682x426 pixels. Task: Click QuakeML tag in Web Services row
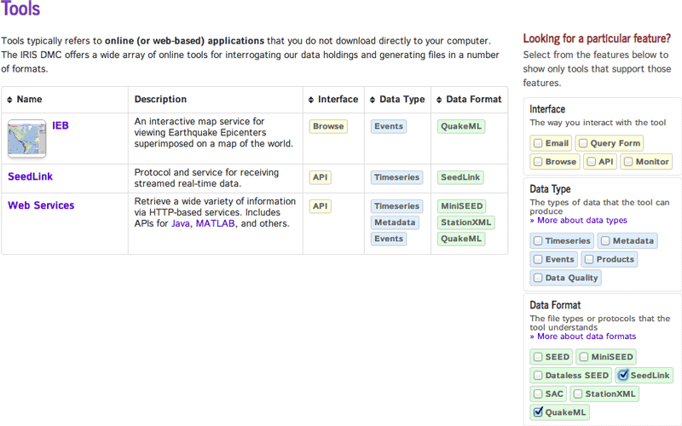coord(461,239)
